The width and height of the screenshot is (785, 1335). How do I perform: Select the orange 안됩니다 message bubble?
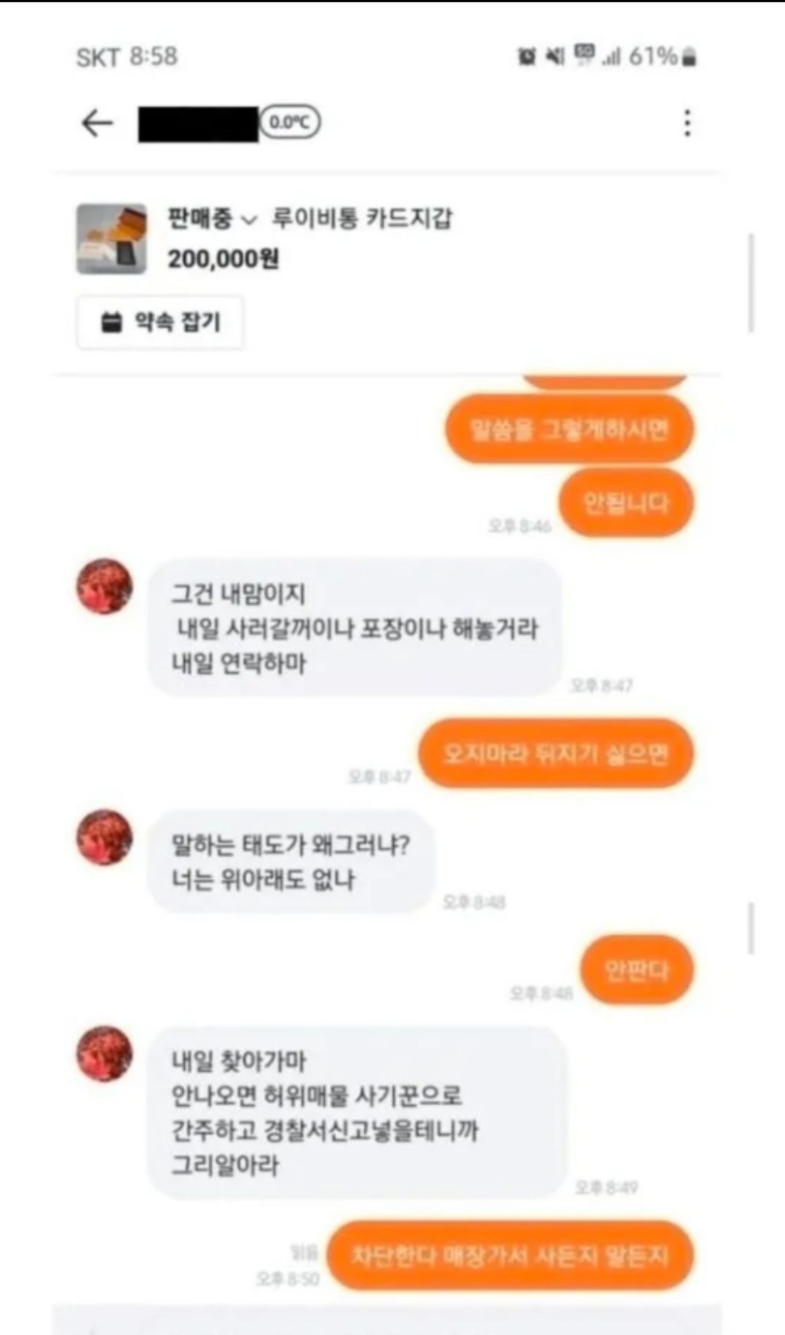(626, 503)
